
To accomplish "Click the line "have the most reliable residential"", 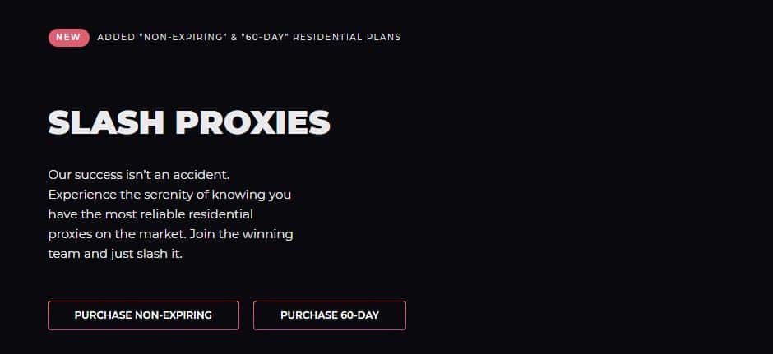I will 150,214.
